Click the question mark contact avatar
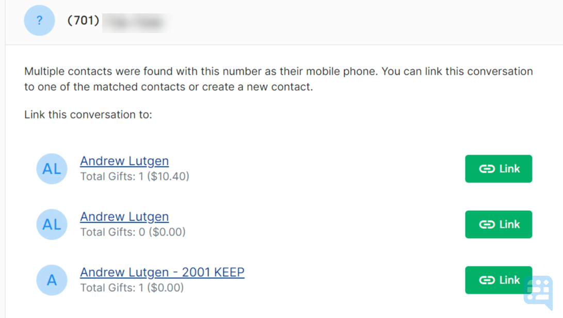563x318 pixels. (x=39, y=20)
